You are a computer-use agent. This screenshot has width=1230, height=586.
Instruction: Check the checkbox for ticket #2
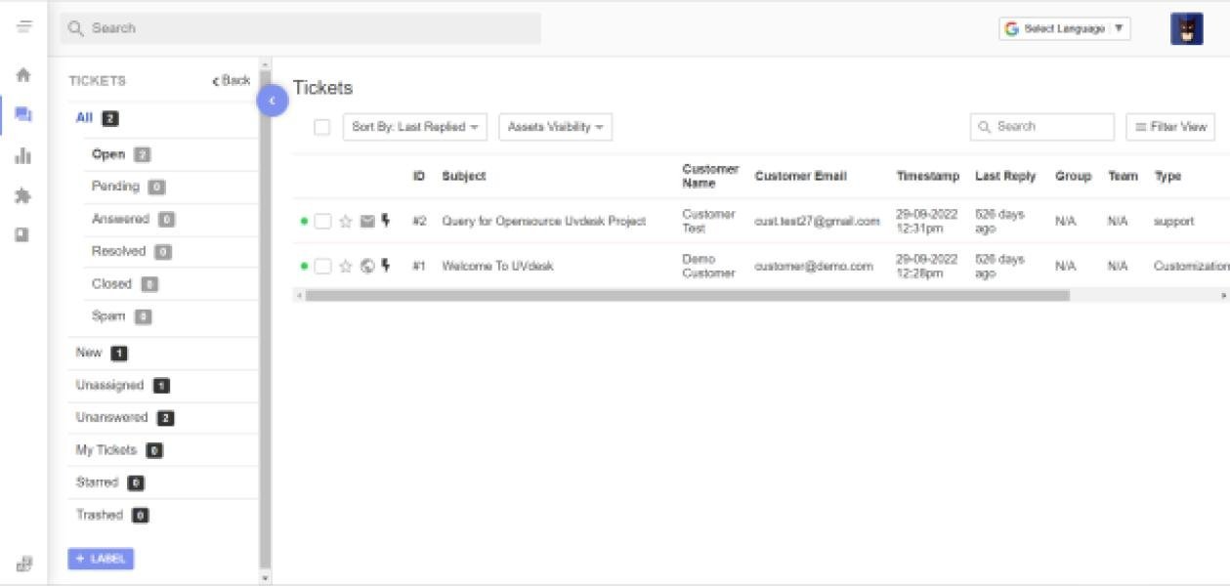coord(323,221)
